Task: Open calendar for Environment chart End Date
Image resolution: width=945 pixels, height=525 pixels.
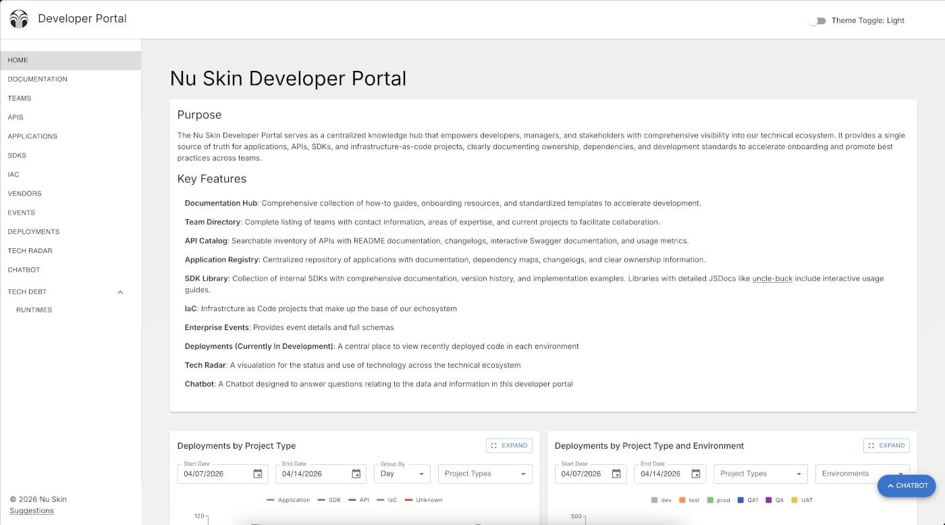Action: coord(696,474)
